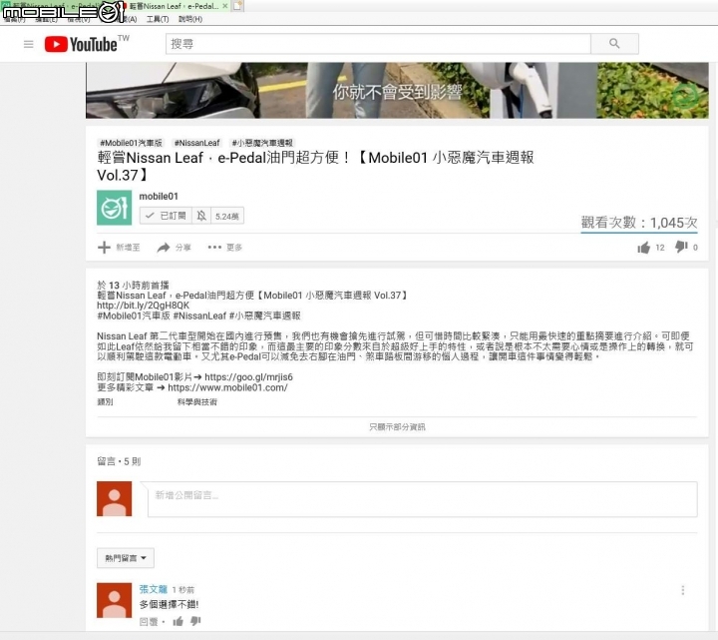Close the Nissan Leaf browser tab
This screenshot has width=718, height=640.
pos(224,6)
